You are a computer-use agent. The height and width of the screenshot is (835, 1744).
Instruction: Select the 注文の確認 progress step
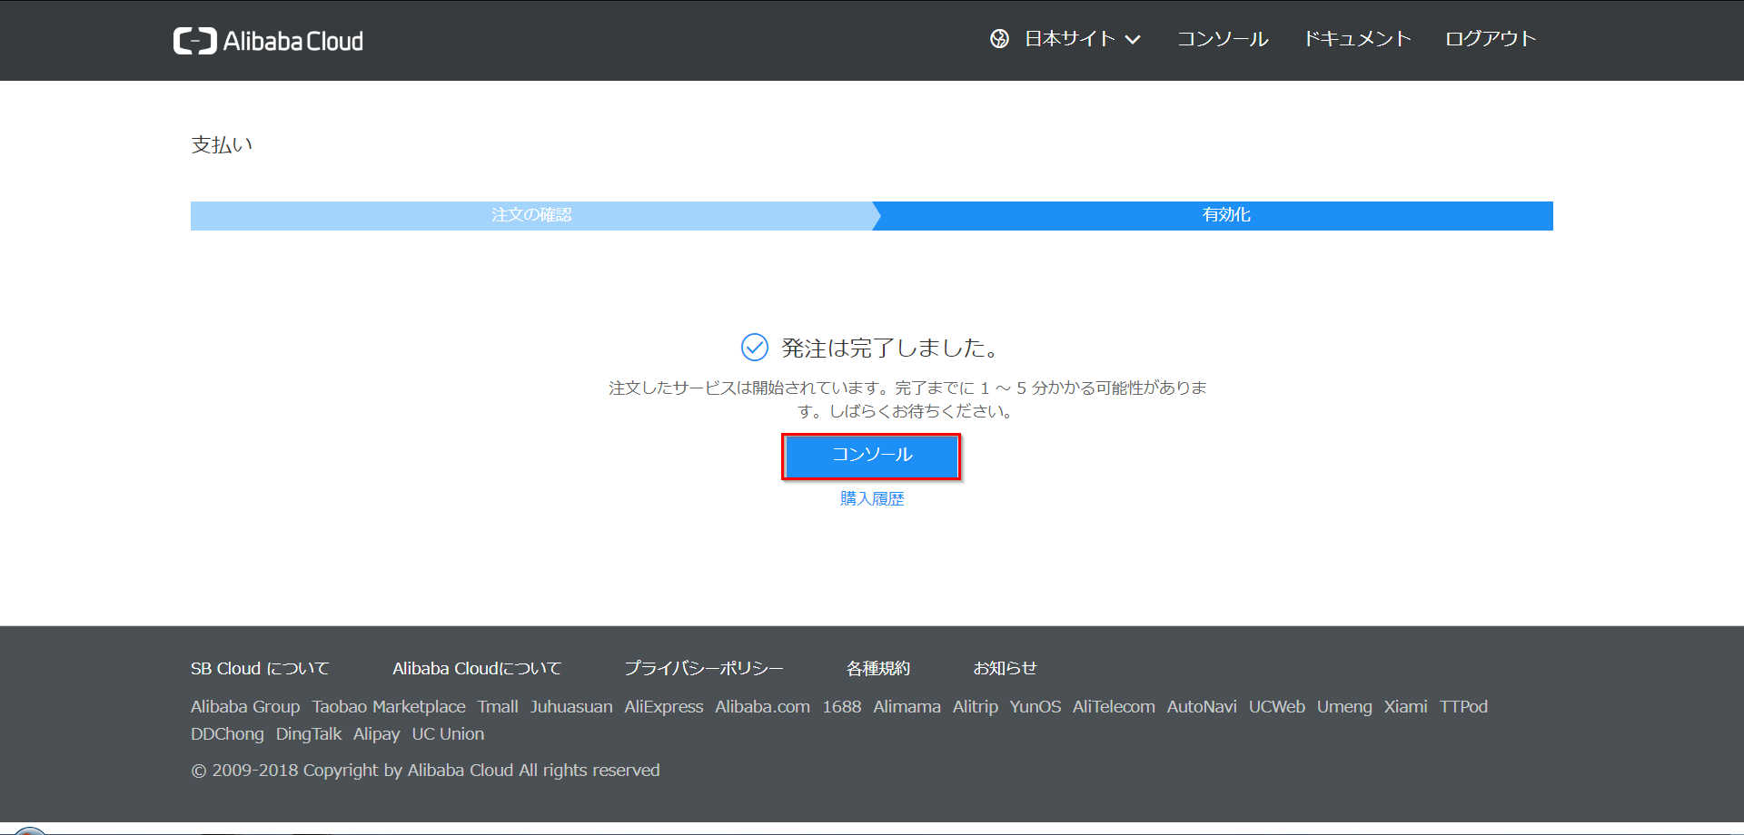click(x=531, y=215)
